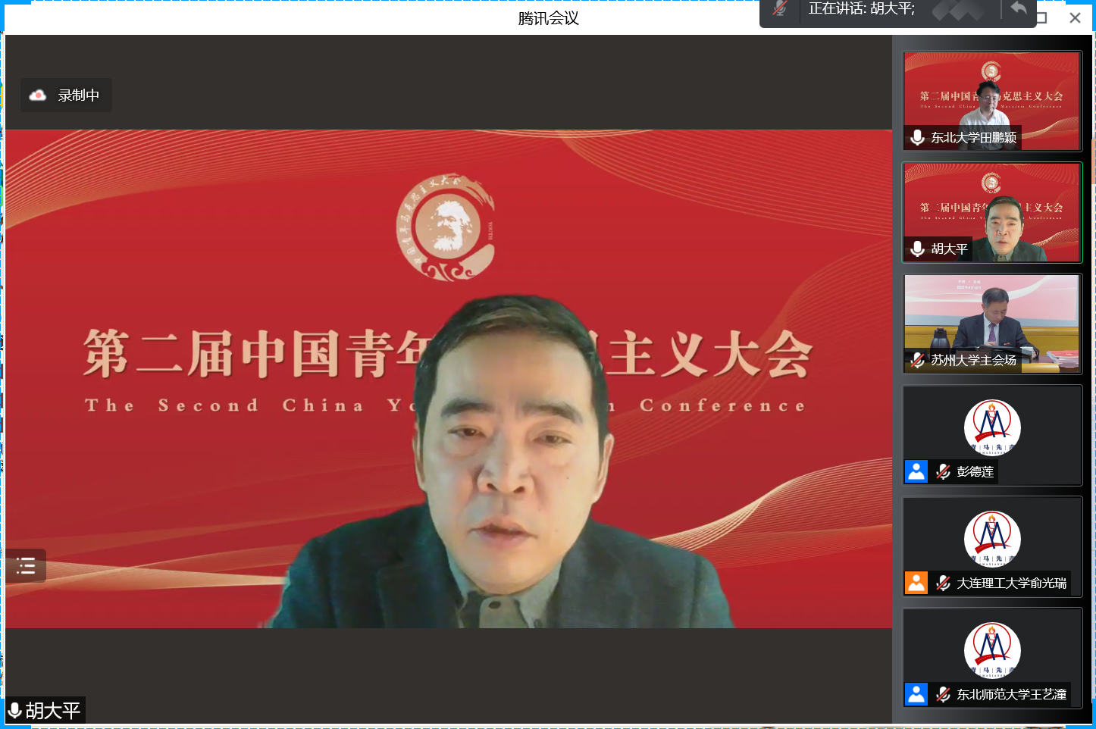1096x729 pixels.
Task: Click the muted mic icon beside 大连理工大学俞光瑞
Action: (943, 583)
